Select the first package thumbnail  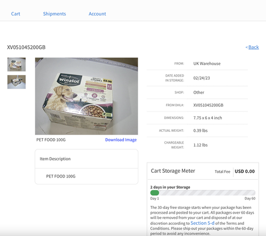pos(16,64)
